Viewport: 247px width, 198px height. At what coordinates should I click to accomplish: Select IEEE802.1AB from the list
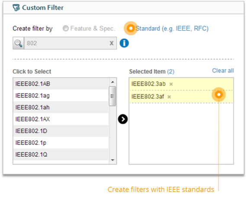(x=61, y=84)
